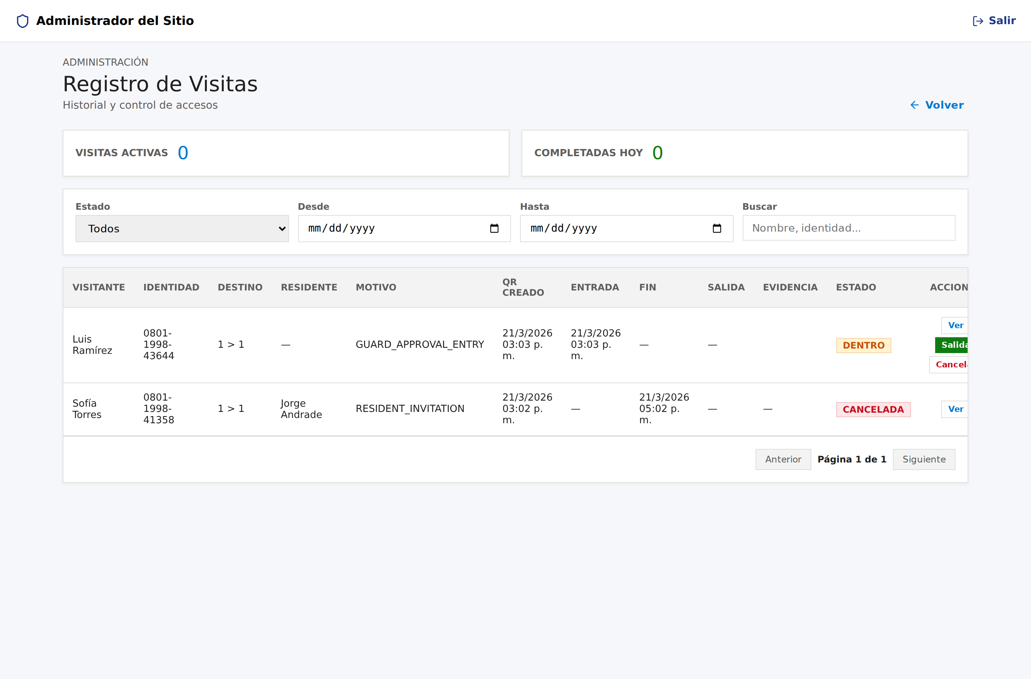
Task: Click the Completadas Hoy card
Action: pos(745,153)
